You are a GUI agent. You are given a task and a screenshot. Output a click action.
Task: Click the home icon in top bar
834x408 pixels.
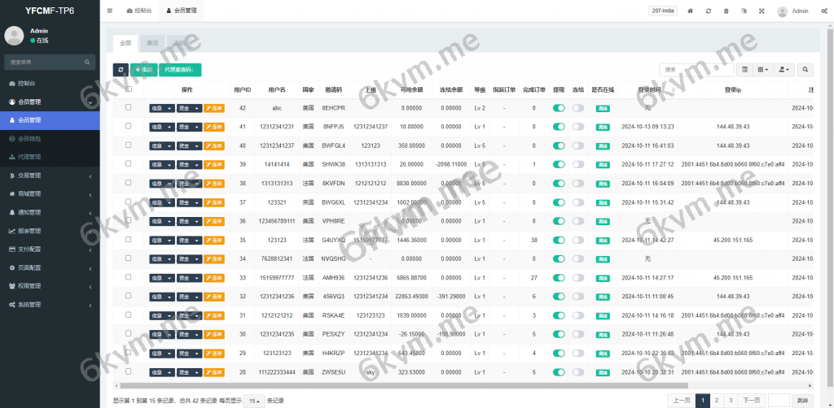[691, 11]
